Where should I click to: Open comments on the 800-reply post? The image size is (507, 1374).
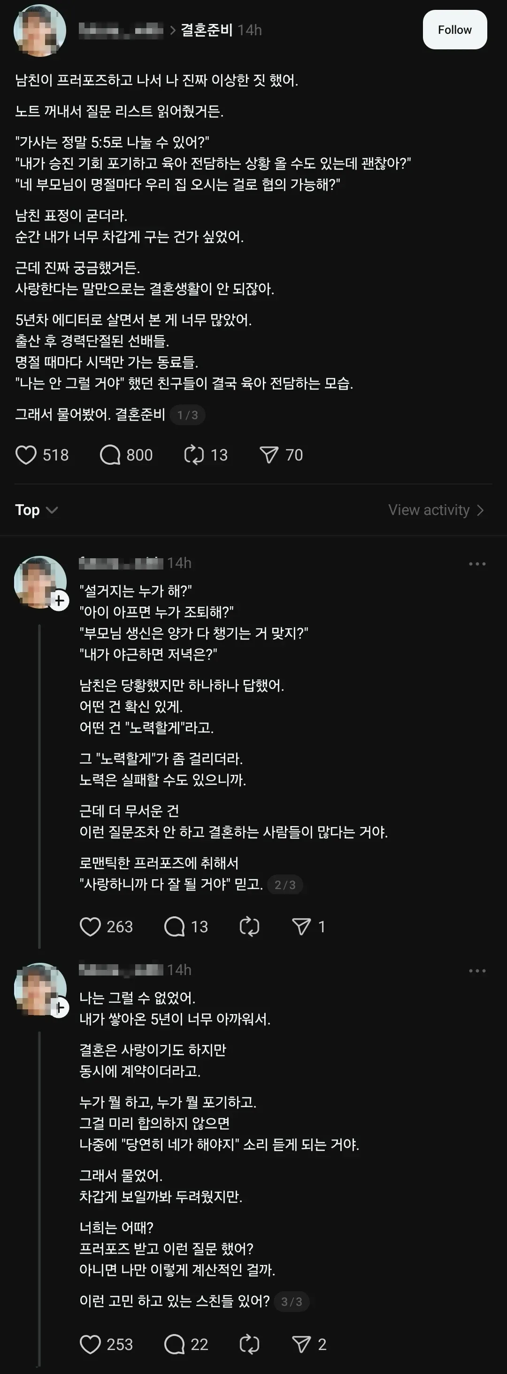coord(110,455)
